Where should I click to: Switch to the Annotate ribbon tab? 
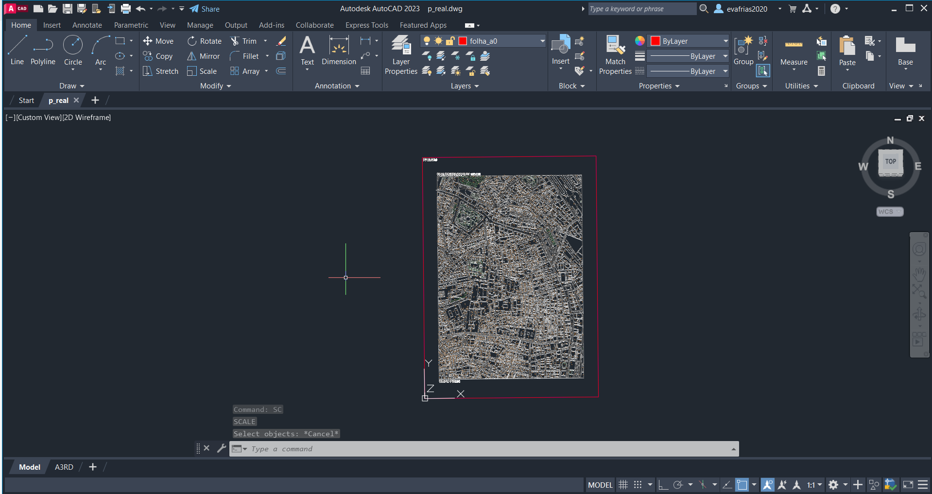87,25
